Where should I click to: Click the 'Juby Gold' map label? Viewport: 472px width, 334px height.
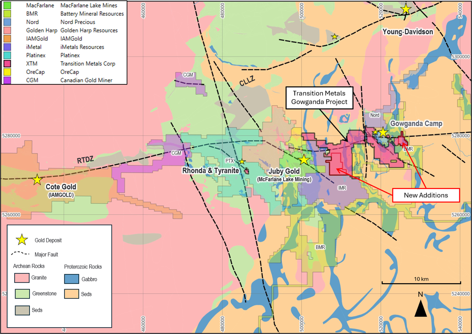(x=284, y=171)
